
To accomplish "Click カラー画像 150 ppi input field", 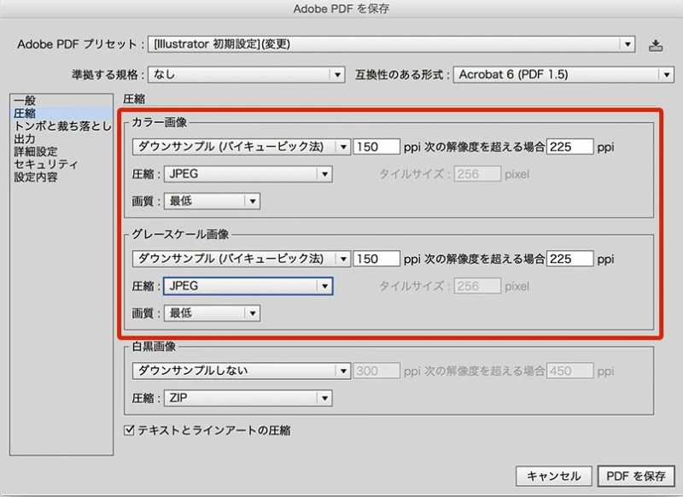I will point(377,147).
